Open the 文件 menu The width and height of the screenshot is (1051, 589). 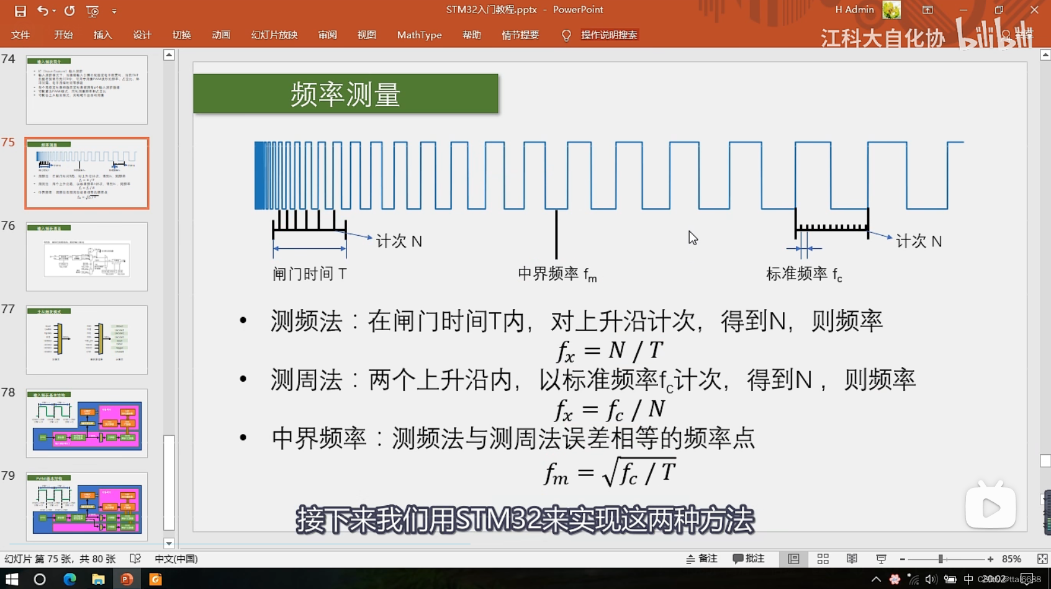(20, 35)
